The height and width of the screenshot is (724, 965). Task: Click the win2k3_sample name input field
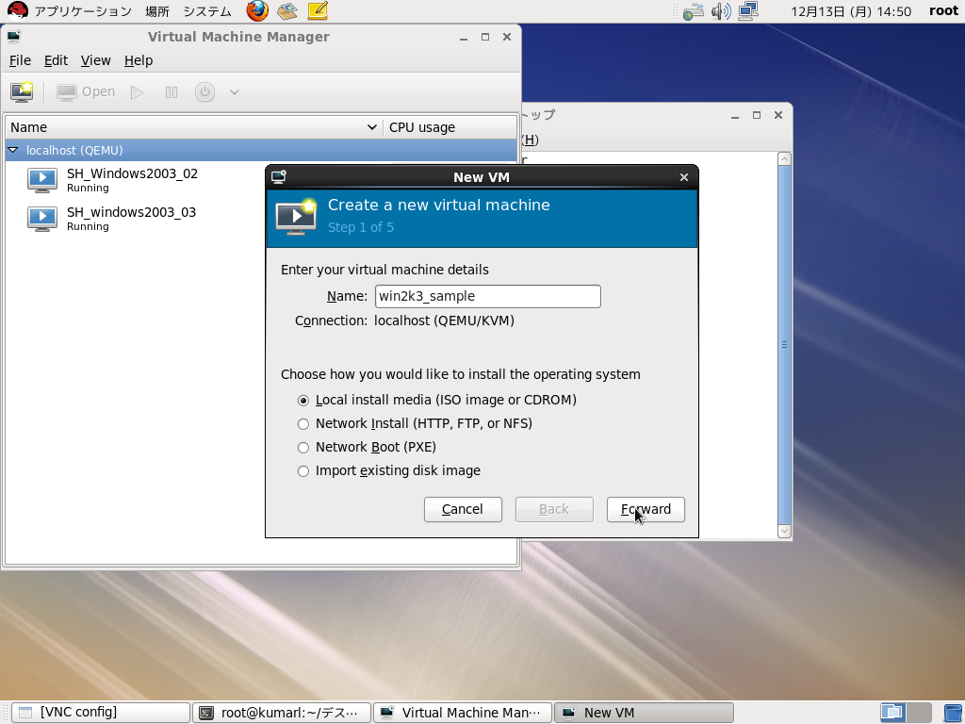coord(487,296)
